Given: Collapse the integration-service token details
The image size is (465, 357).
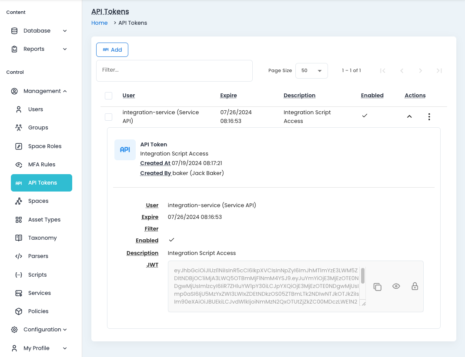Looking at the screenshot, I should click(409, 116).
